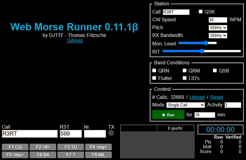Viewport: 246px width, 160px height.
Task: Enable QSB fading checkbox
Action: pos(215,71)
